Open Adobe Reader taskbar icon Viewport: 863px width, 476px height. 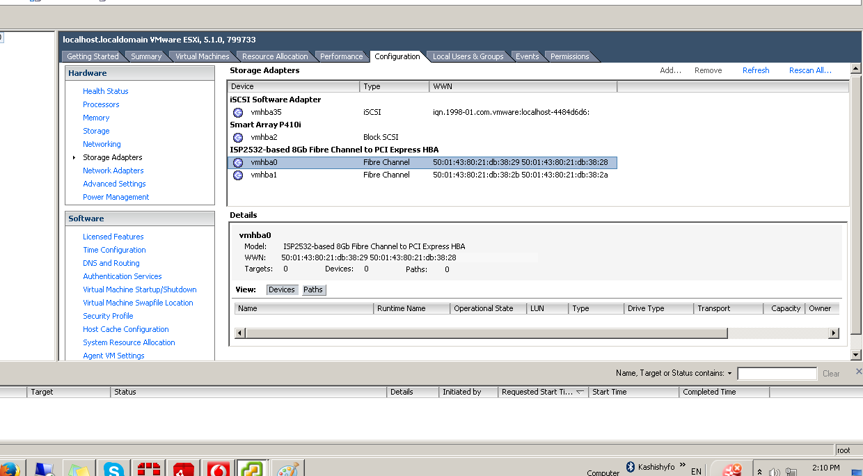pos(184,469)
